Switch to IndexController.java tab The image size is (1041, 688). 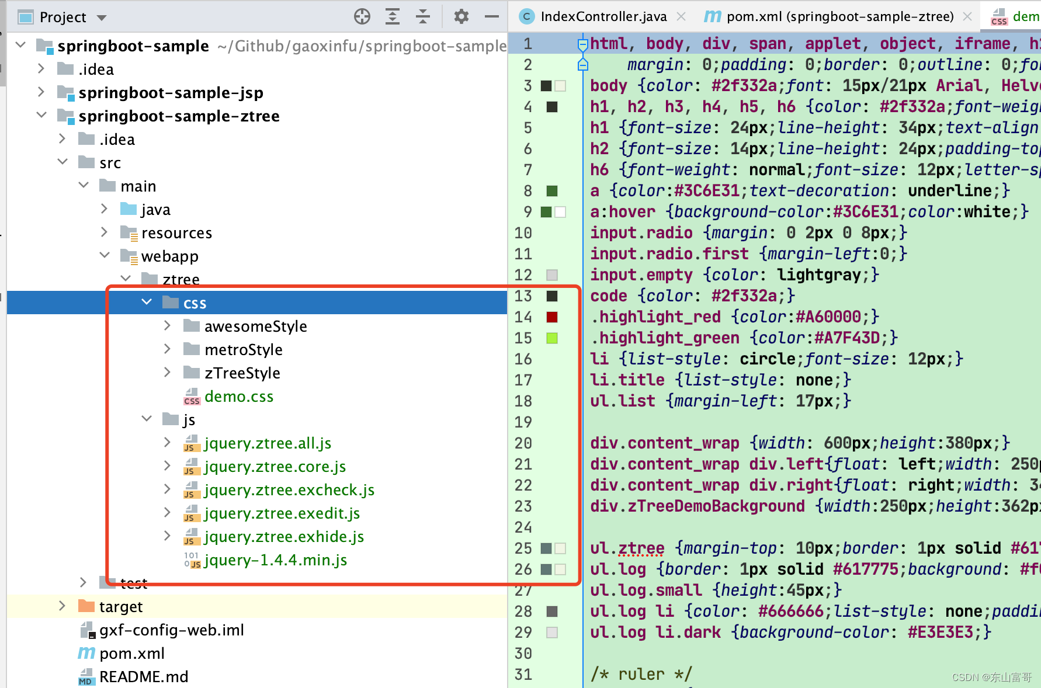tap(603, 16)
